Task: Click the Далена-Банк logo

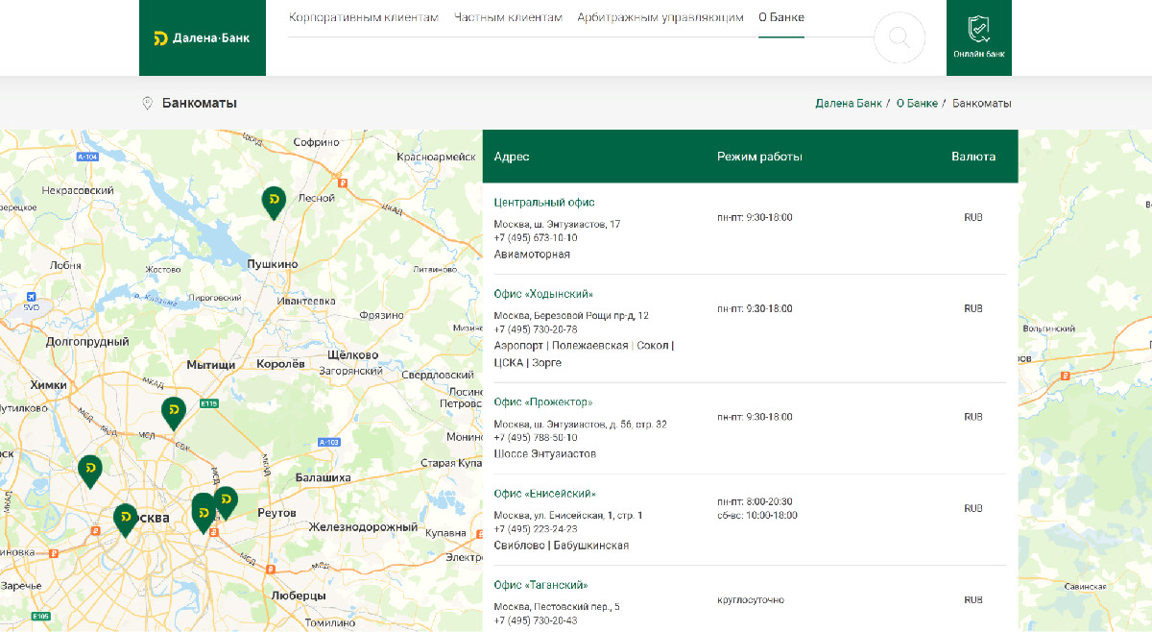Action: click(x=202, y=38)
